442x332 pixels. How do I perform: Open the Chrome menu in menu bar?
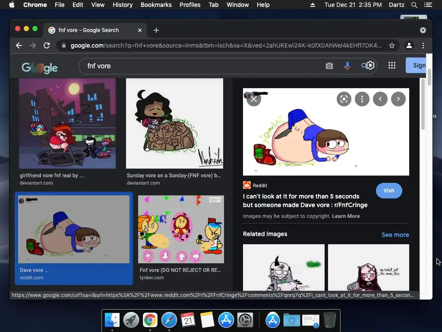(x=35, y=5)
